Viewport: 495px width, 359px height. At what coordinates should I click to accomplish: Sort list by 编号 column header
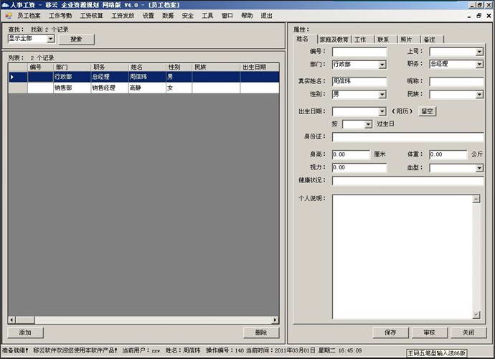point(40,67)
